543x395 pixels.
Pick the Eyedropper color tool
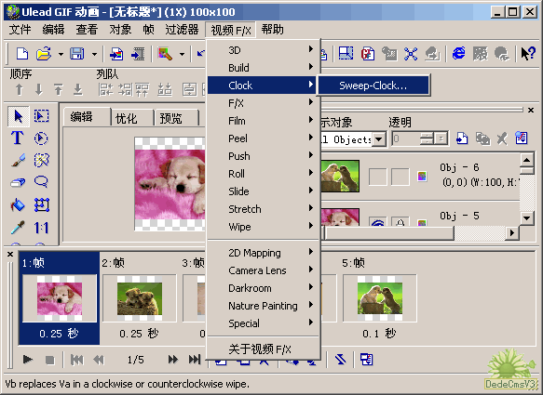pyautogui.click(x=18, y=228)
